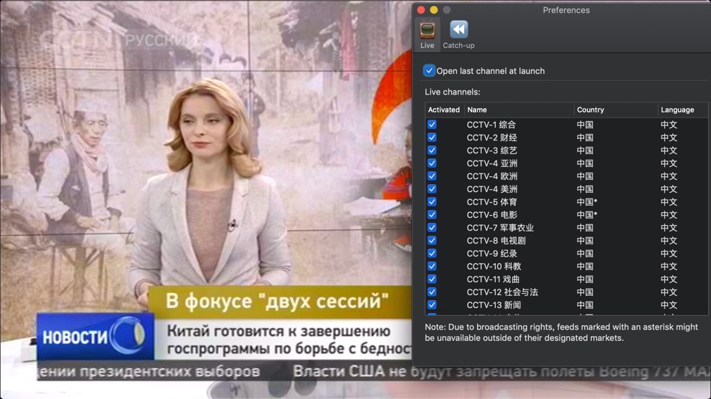Toggle Open last channel at launch
Viewport: 711px width, 399px height.
click(428, 71)
